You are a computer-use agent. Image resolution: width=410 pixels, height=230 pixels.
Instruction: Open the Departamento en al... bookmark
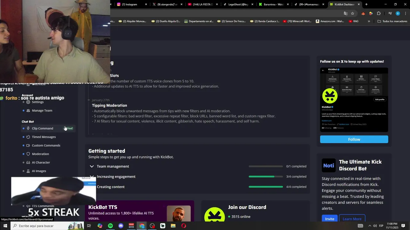coord(199,21)
